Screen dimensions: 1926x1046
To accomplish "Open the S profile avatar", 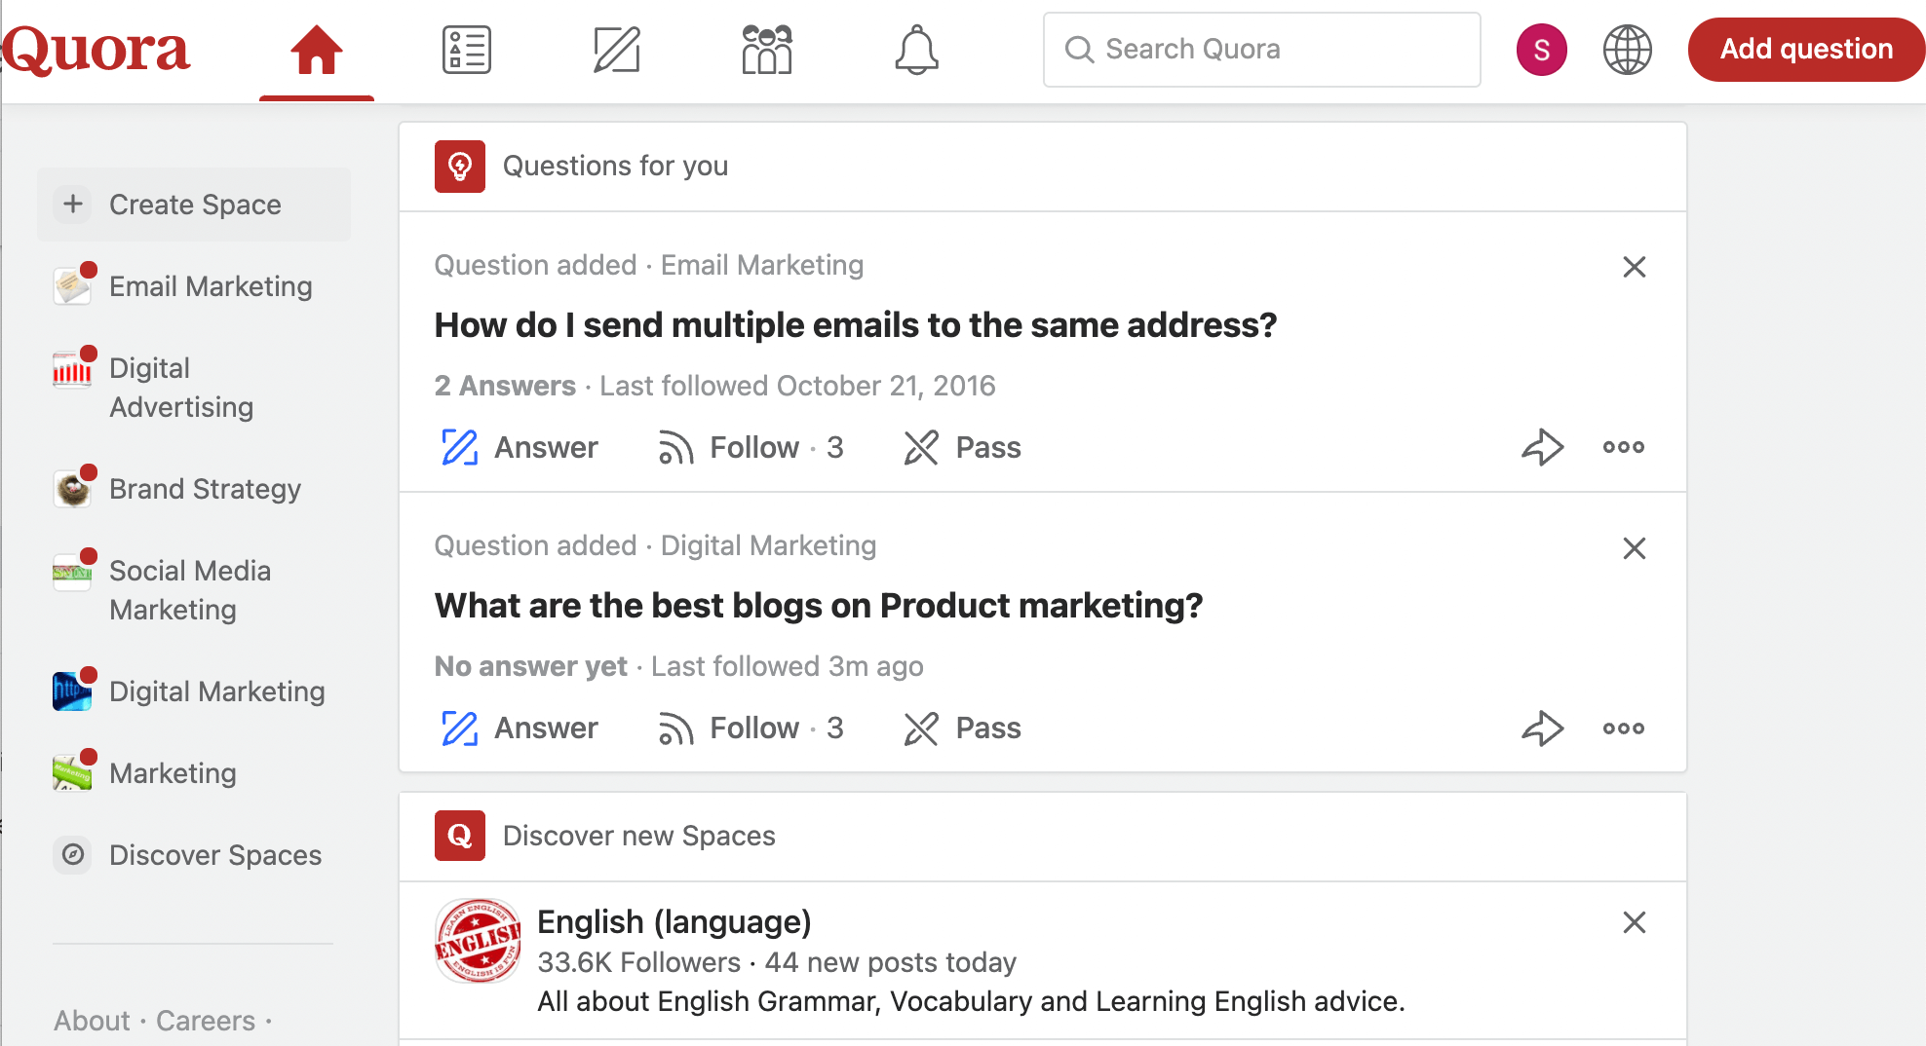I will tap(1542, 50).
